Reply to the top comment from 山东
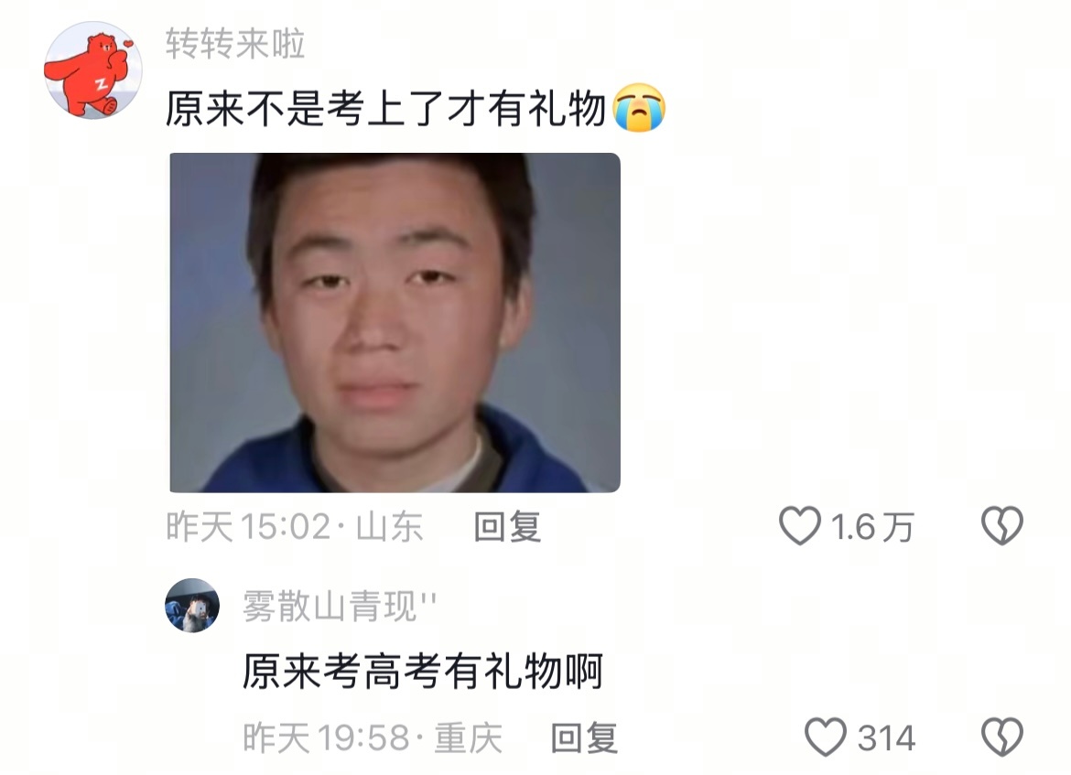The width and height of the screenshot is (1071, 775). (x=507, y=526)
